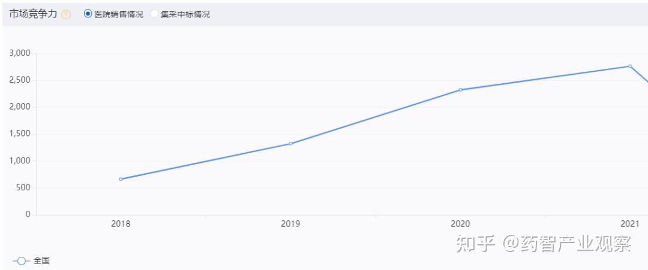The width and height of the screenshot is (648, 270).
Task: Click the 2020 data point on line
Action: (460, 89)
